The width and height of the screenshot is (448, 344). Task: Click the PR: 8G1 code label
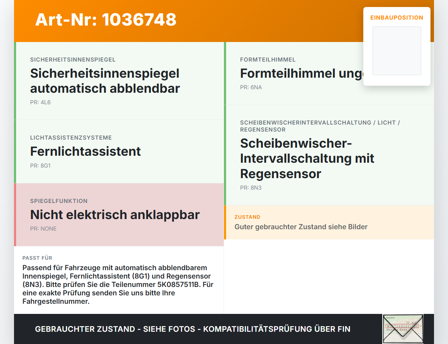click(x=40, y=166)
